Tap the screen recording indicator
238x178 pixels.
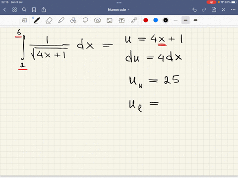tap(211, 2)
